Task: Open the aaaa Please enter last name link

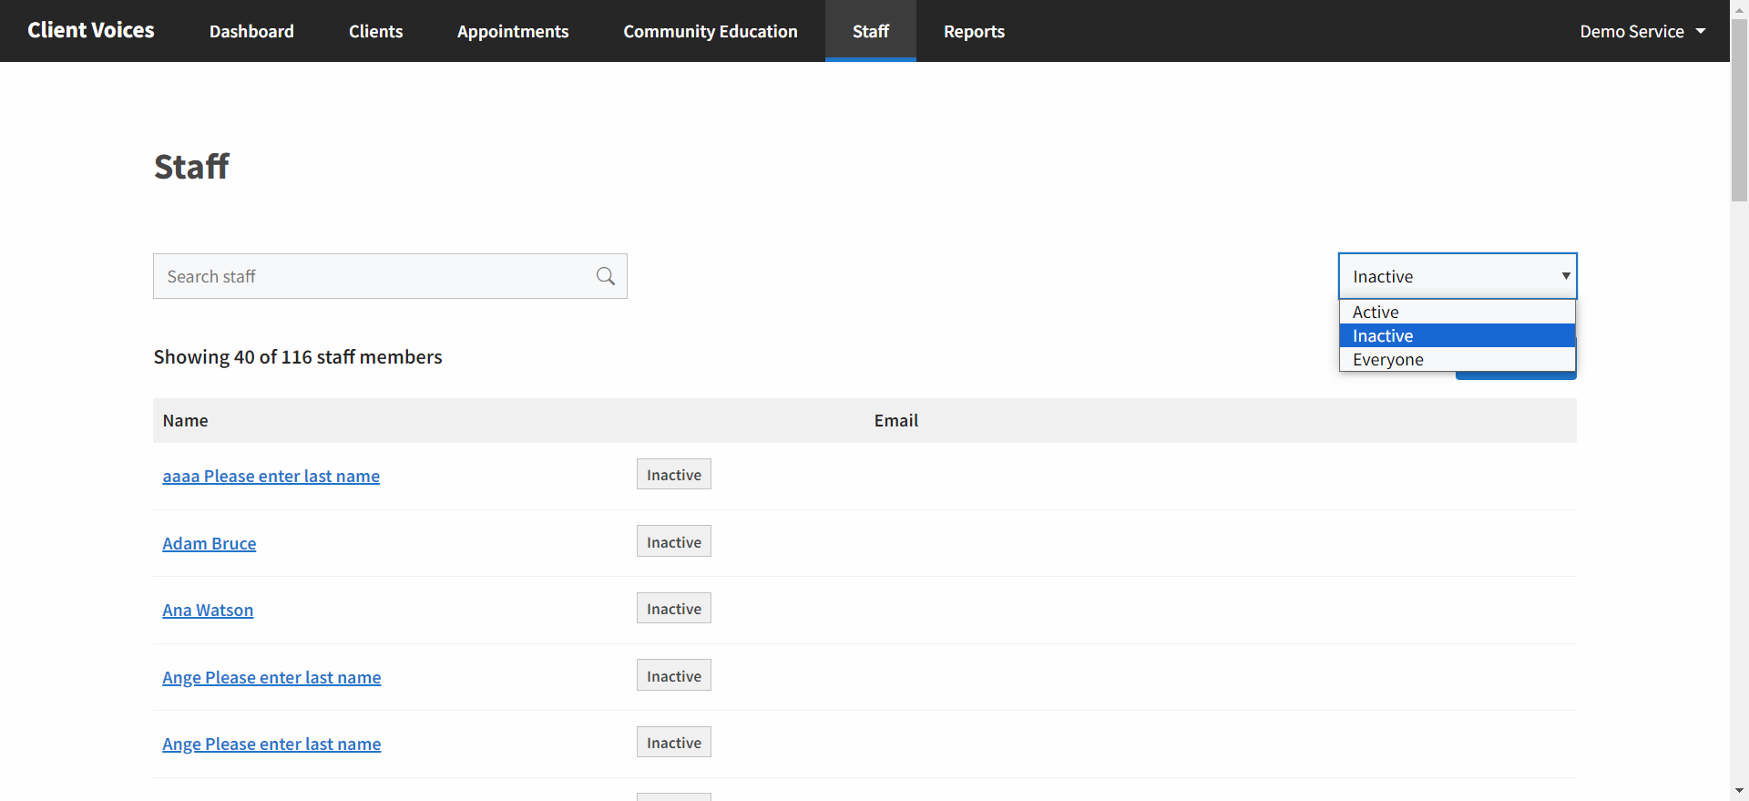Action: pos(271,476)
